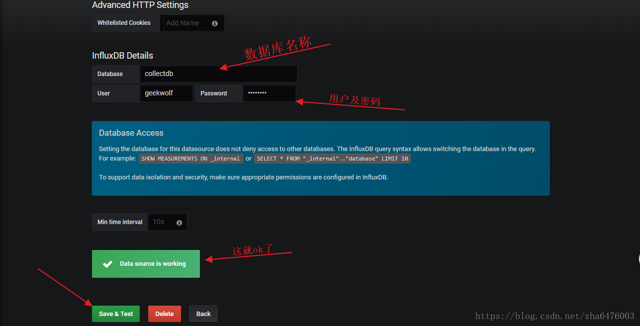Click the 'InfluxDB Details' heading
The height and width of the screenshot is (326, 640).
[122, 56]
